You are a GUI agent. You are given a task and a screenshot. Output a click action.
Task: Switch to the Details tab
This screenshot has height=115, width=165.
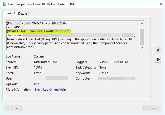click(x=23, y=14)
